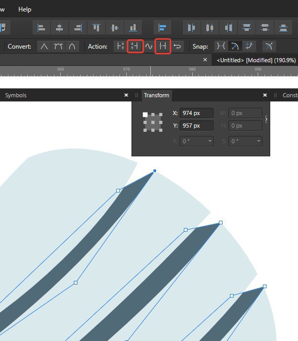The image size is (298, 341).
Task: Toggle Snap to geometry of selected curves
Action: tap(235, 46)
